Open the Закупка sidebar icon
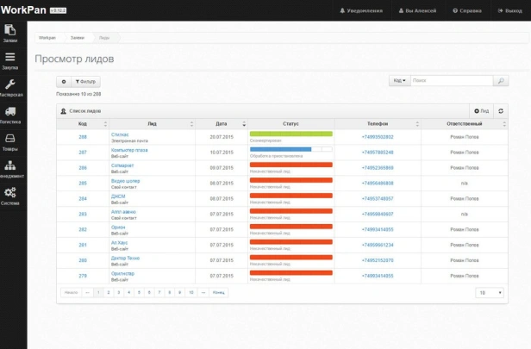The height and width of the screenshot is (349, 531). [10, 59]
